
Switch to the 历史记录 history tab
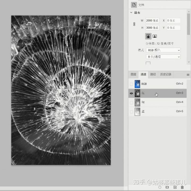point(166,74)
